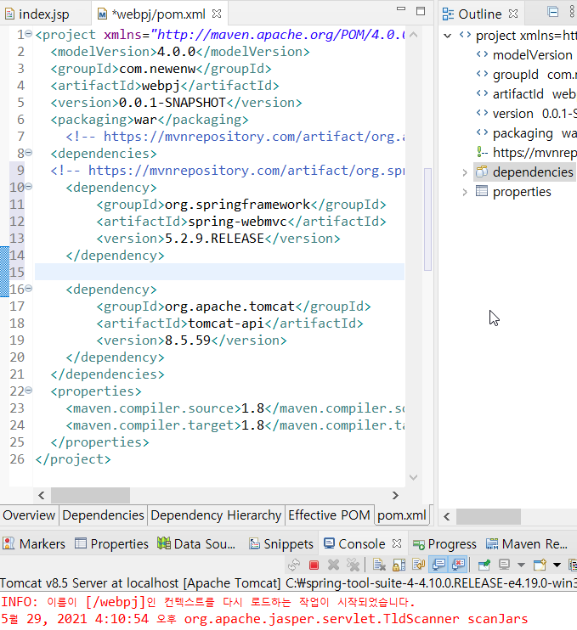Open the Data Source Explorer tab
This screenshot has width=577, height=630.
point(196,544)
